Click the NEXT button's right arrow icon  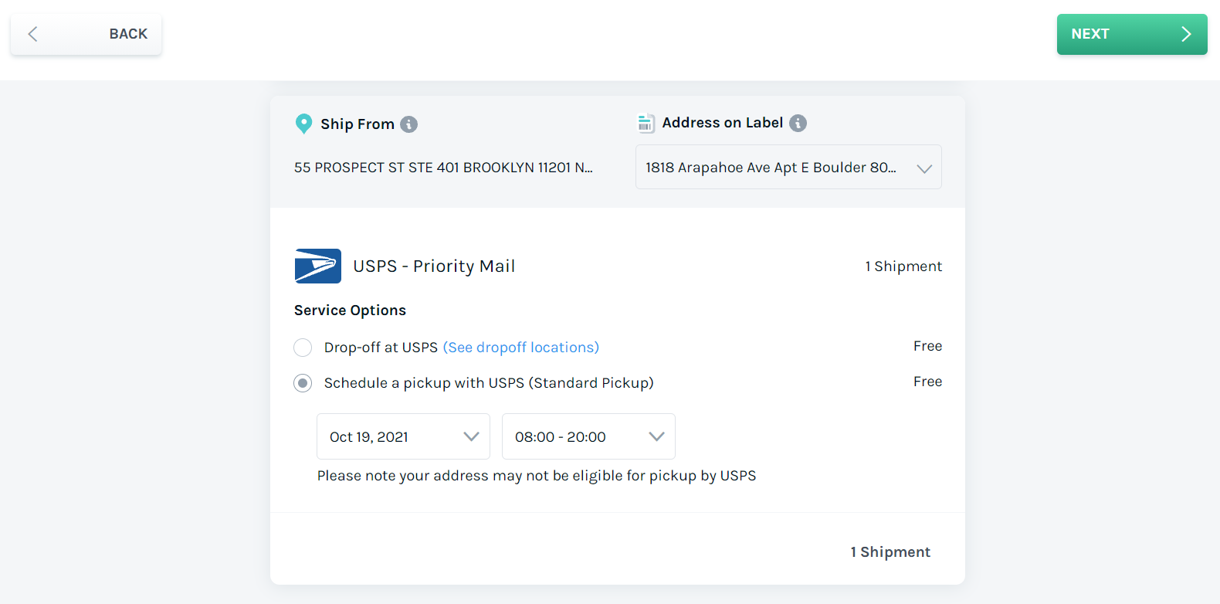pyautogui.click(x=1187, y=34)
